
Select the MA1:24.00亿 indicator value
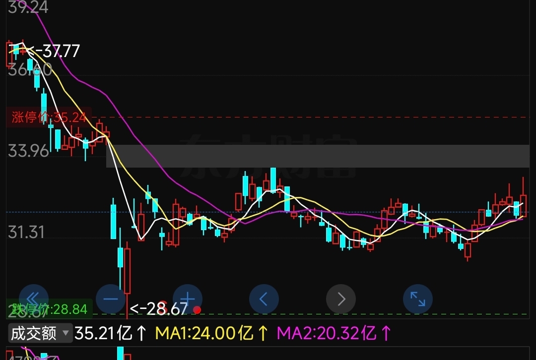211,333
